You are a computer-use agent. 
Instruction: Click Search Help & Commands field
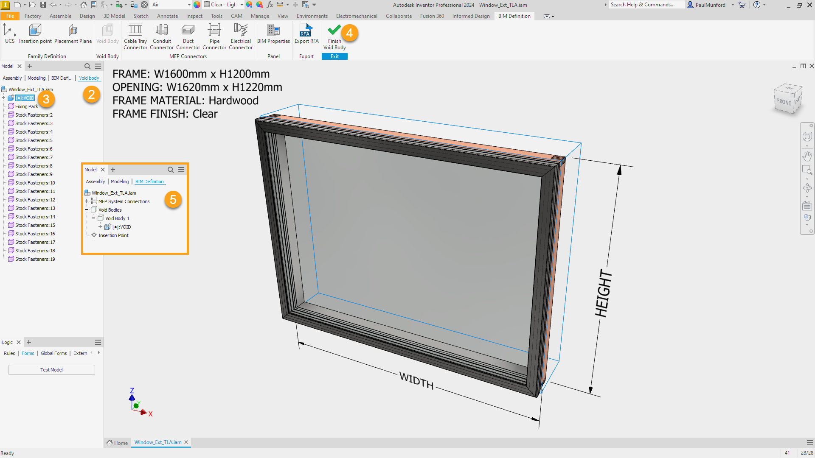(x=645, y=5)
